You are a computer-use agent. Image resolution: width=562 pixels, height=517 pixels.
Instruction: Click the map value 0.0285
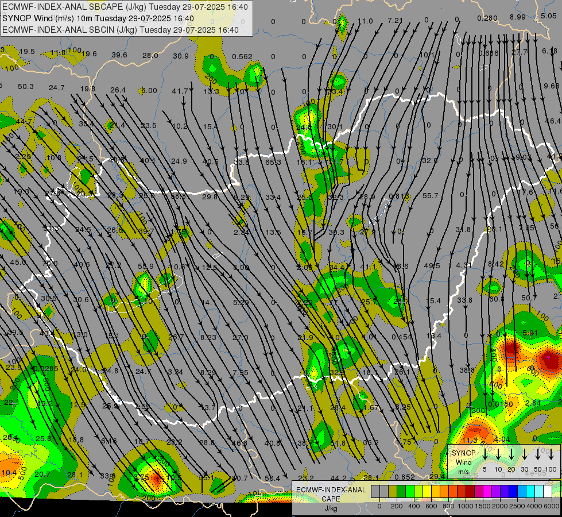(x=46, y=368)
